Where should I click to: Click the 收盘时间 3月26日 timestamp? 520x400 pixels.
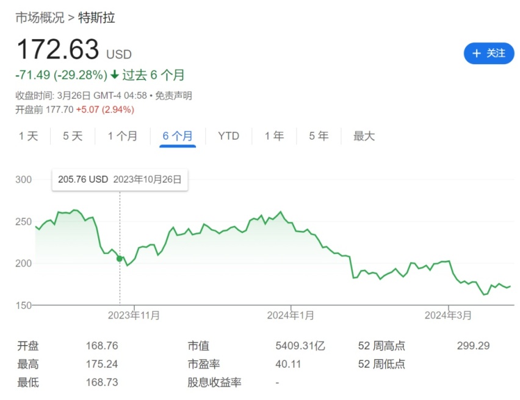[x=81, y=96]
